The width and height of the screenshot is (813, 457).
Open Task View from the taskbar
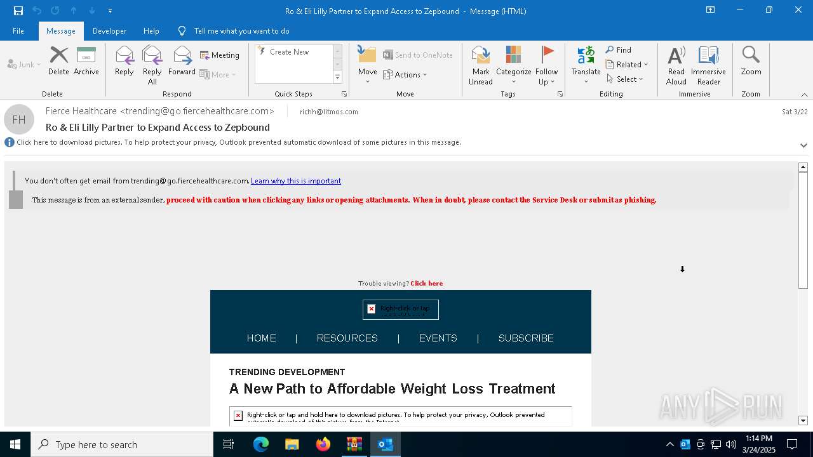(229, 444)
